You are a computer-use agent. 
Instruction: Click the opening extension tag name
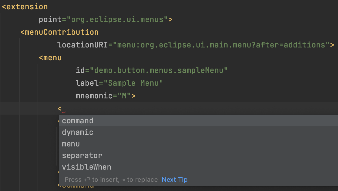(x=27, y=7)
